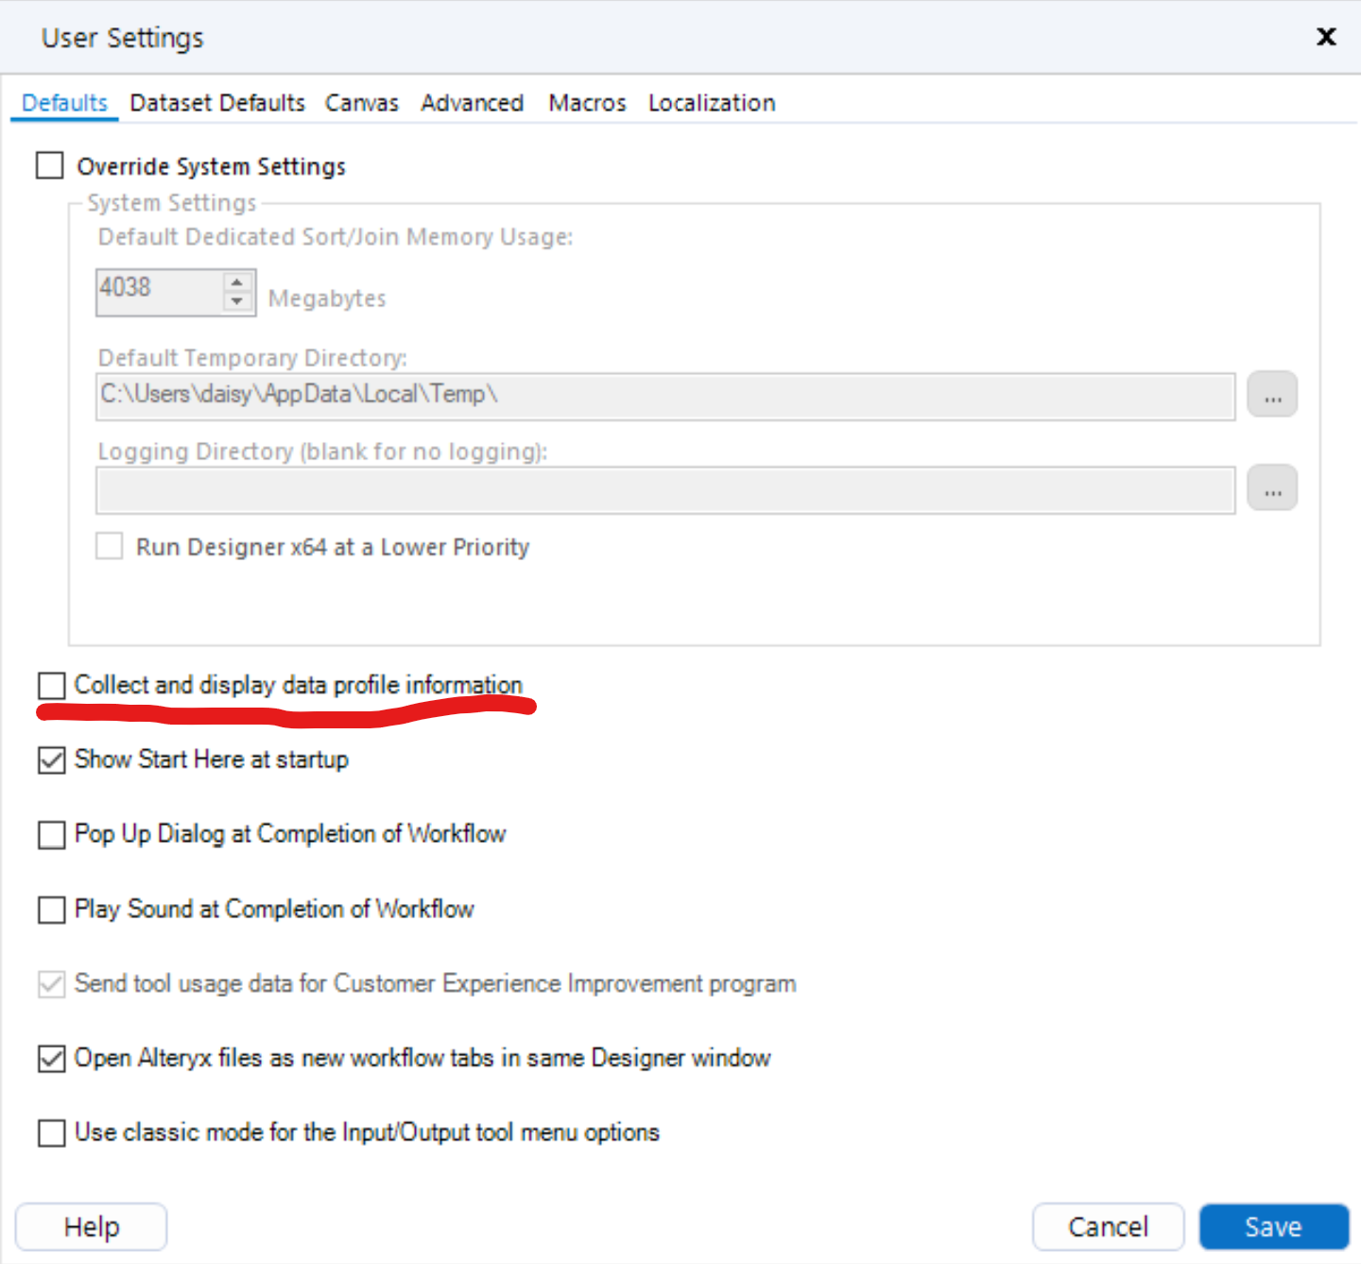Switch to the Advanced tab

tap(472, 102)
